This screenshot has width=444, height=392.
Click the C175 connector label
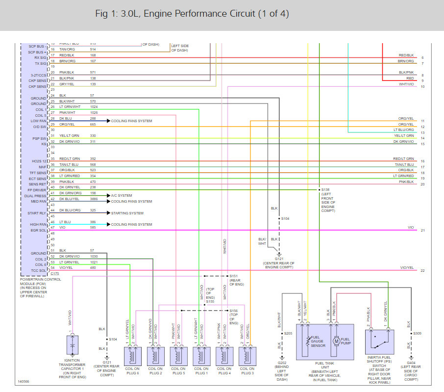pos(55,274)
